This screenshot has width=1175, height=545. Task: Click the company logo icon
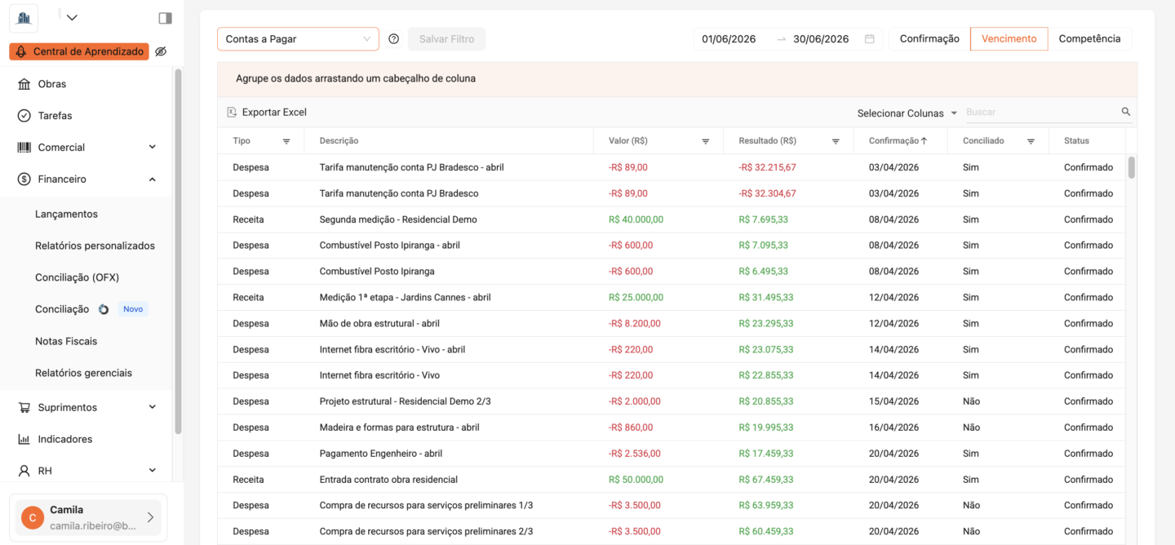click(x=24, y=17)
